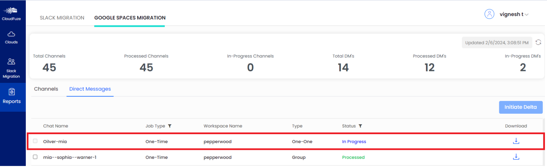Download the Oilver-mia report

[x=516, y=141]
